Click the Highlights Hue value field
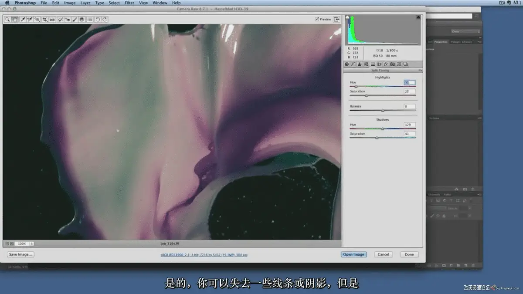Viewport: 523px width, 294px height. point(409,82)
